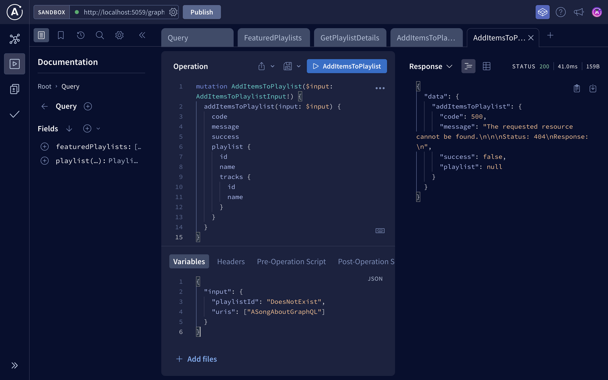Switch to the GetPlaylistDetails tab
The image size is (608, 380).
(350, 38)
